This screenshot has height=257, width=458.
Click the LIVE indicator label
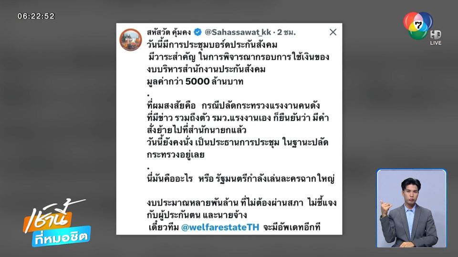[436, 43]
